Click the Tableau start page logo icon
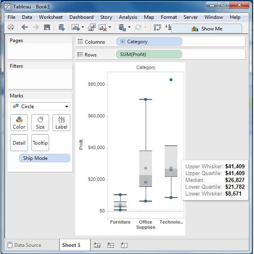Screen dimensions: 254x254 pos(11,27)
